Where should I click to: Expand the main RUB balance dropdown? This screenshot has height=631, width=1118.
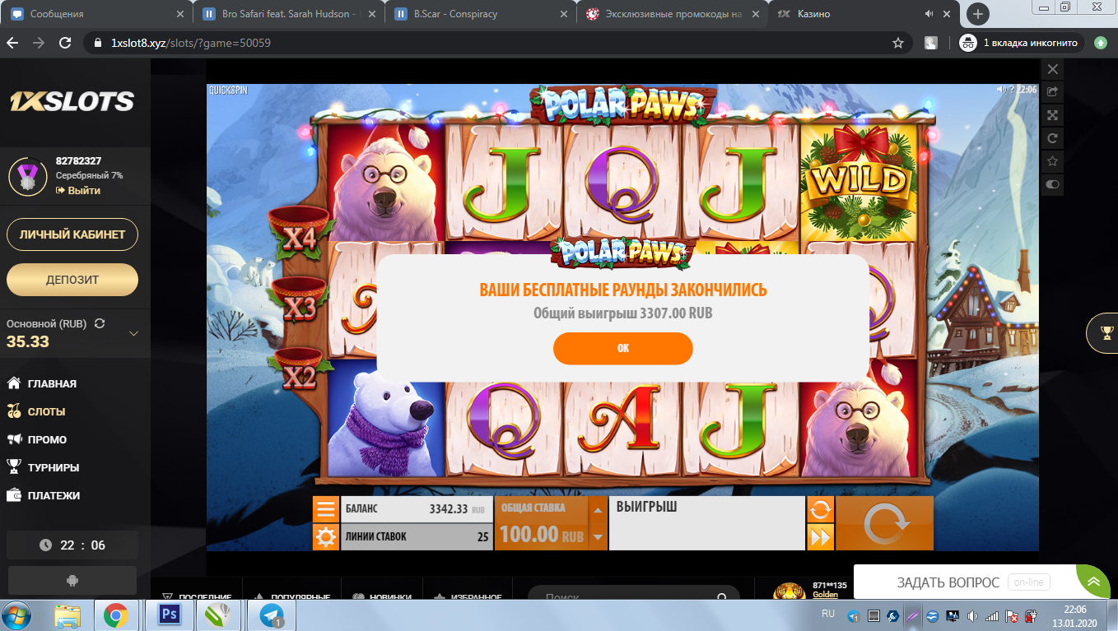[x=134, y=334]
